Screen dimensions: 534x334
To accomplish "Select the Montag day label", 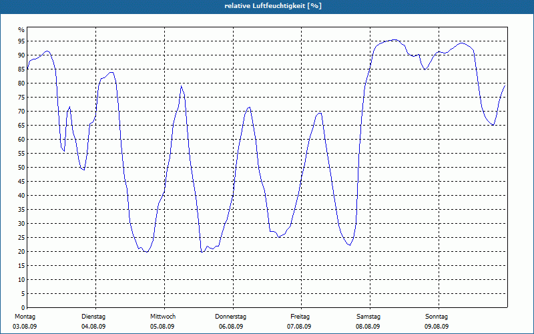I will (25, 317).
